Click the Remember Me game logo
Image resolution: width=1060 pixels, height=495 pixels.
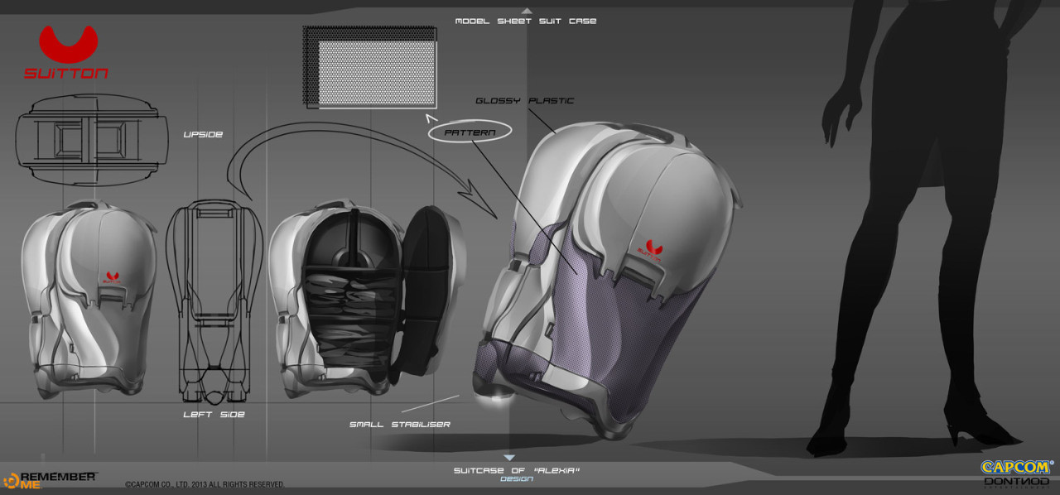click(x=50, y=479)
